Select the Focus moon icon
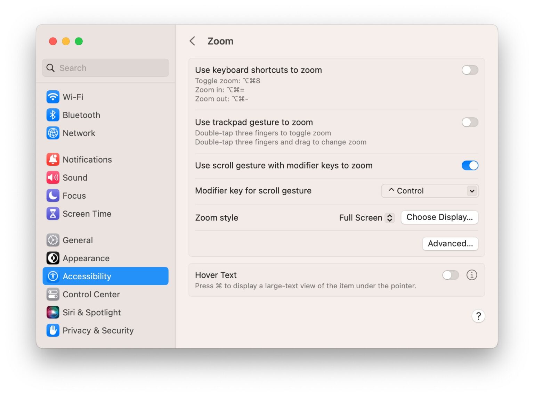This screenshot has width=534, height=396. 53,196
